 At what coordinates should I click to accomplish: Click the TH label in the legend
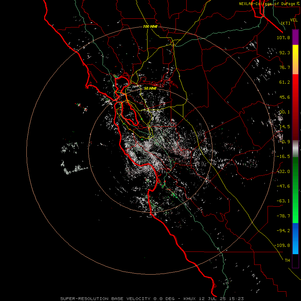pos(287,260)
